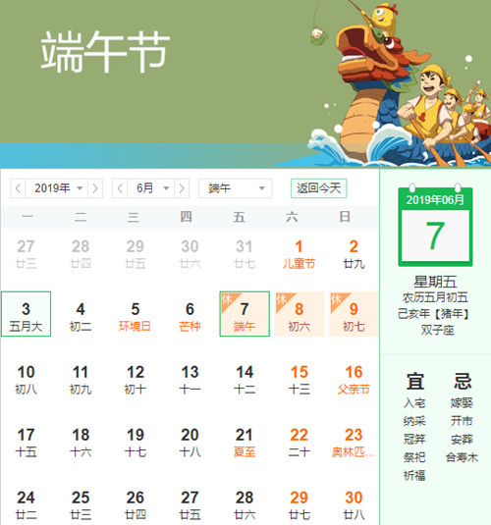This screenshot has width=491, height=525.
Task: Select grayed May 31 date cell
Action: tap(245, 254)
